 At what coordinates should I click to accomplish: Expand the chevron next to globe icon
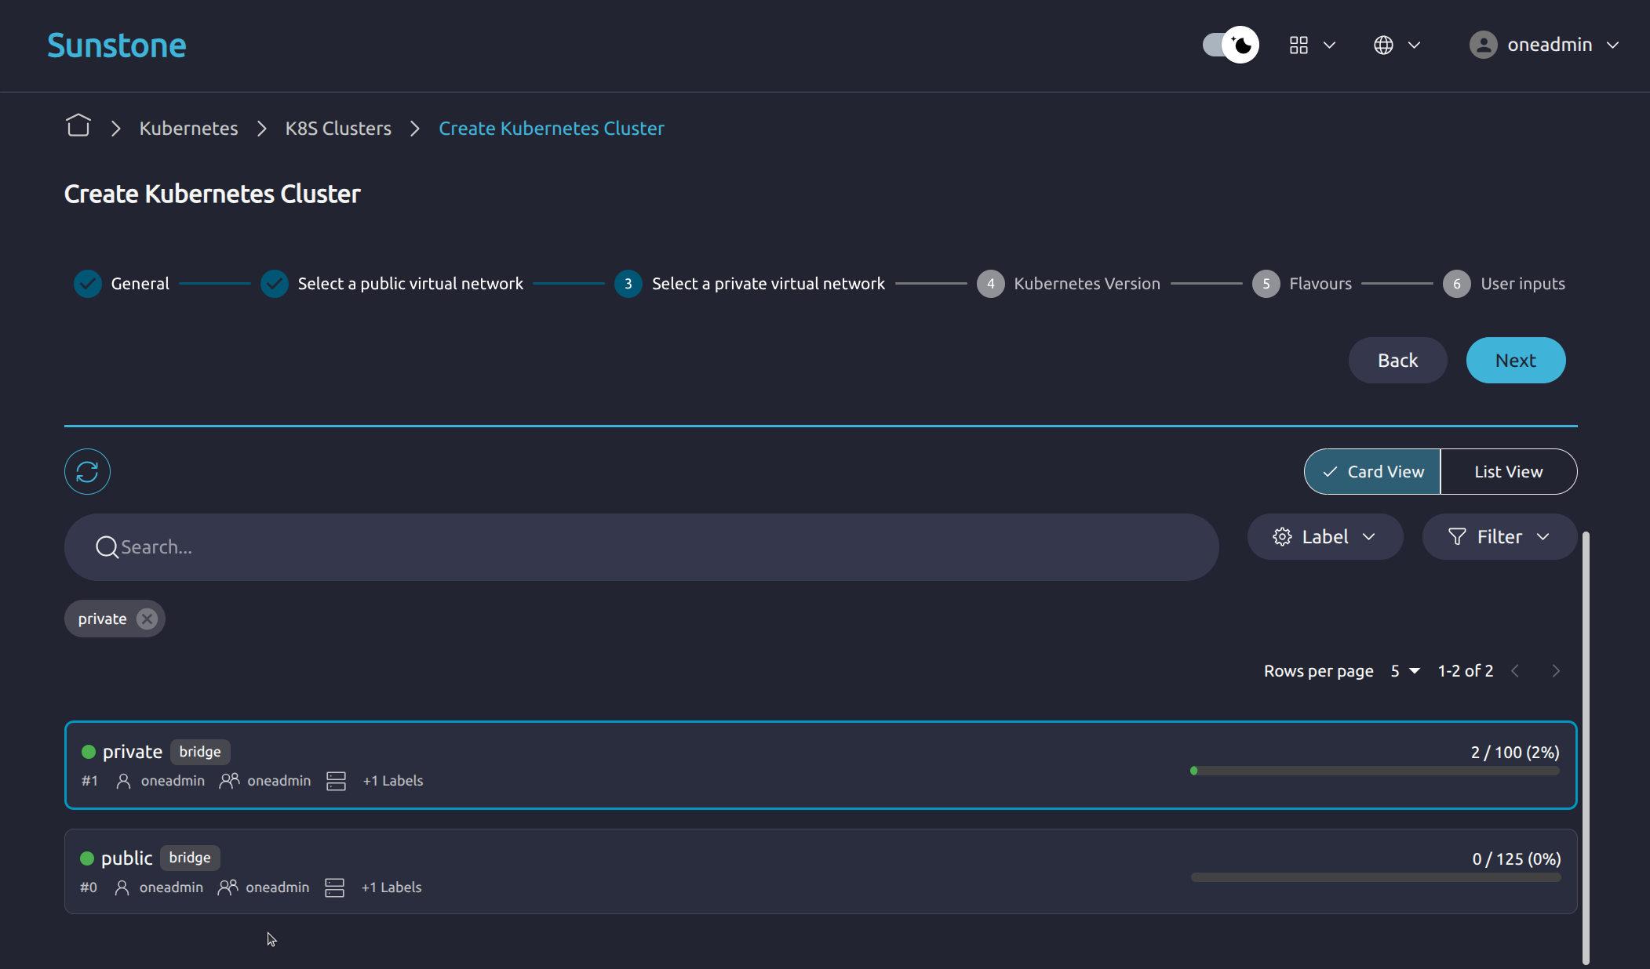[1414, 45]
